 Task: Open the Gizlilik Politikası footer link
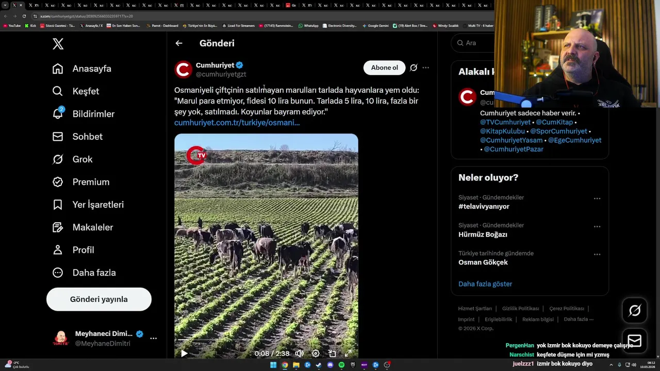click(x=520, y=309)
